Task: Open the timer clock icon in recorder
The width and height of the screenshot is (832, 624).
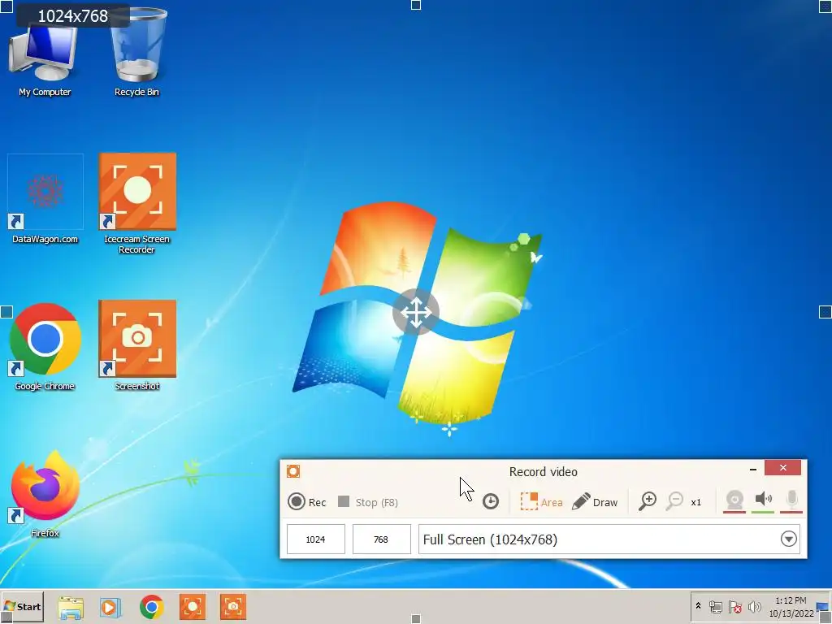Action: pyautogui.click(x=490, y=501)
